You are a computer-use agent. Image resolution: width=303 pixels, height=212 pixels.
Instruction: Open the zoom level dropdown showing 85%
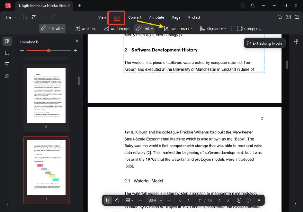(x=154, y=200)
